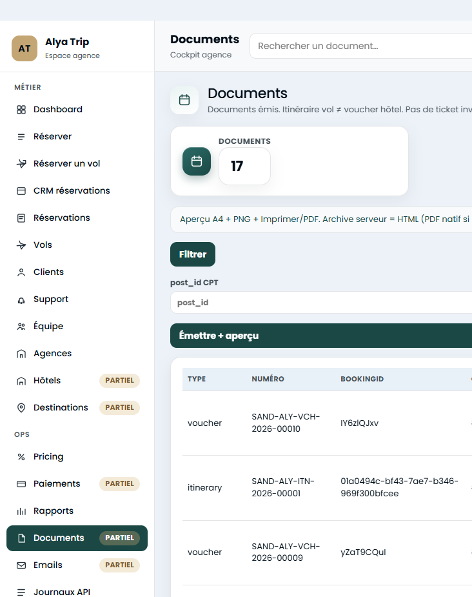Click the Clients person icon
The width and height of the screenshot is (472, 597).
click(21, 272)
